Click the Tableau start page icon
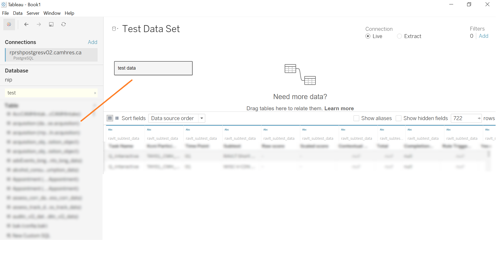This screenshot has height=265, width=500. 9,24
